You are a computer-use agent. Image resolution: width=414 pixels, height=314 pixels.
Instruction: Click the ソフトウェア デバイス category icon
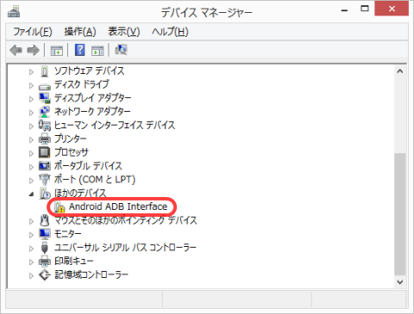point(45,71)
